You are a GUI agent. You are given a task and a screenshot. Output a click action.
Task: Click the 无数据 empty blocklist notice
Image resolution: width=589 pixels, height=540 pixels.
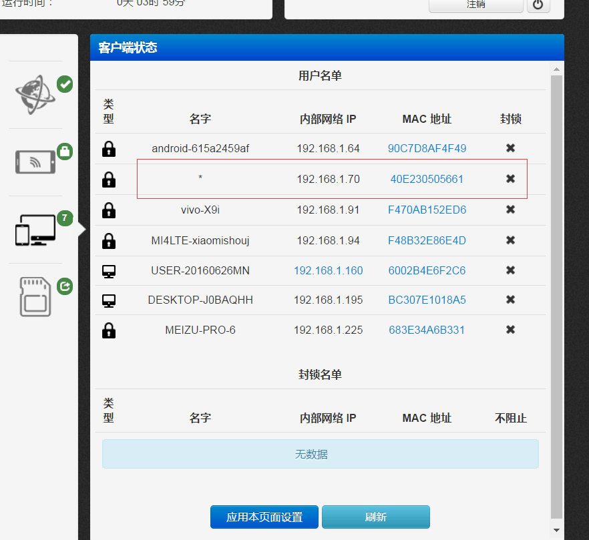pos(321,454)
